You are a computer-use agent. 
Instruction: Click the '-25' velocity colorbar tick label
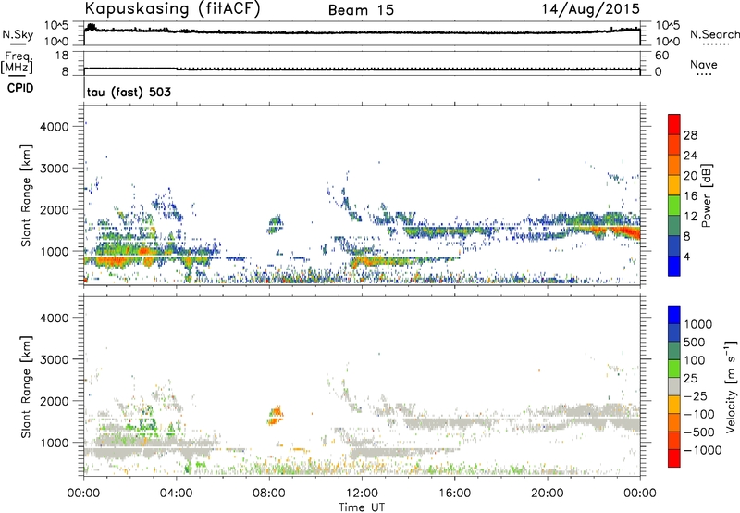pyautogui.click(x=695, y=396)
